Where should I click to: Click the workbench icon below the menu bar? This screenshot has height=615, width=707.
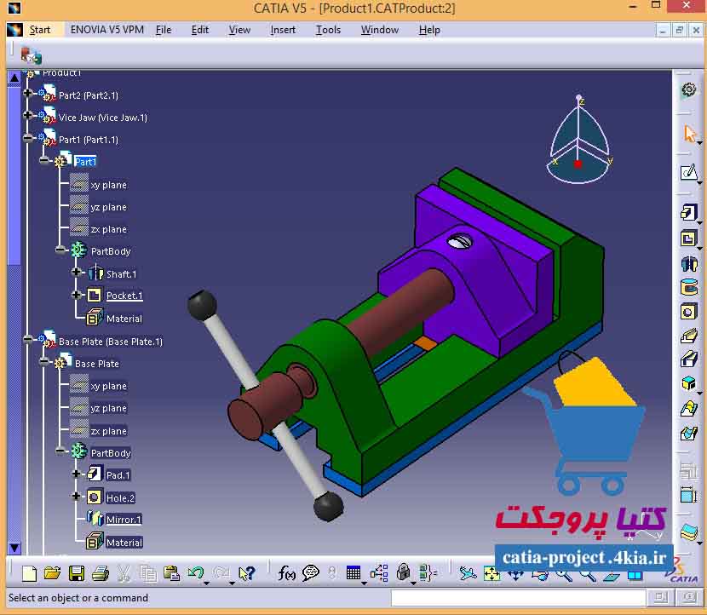pyautogui.click(x=31, y=55)
